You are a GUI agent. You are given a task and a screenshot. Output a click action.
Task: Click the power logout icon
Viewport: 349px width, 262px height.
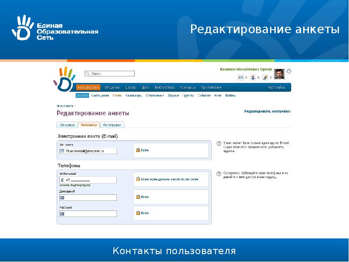(x=289, y=71)
